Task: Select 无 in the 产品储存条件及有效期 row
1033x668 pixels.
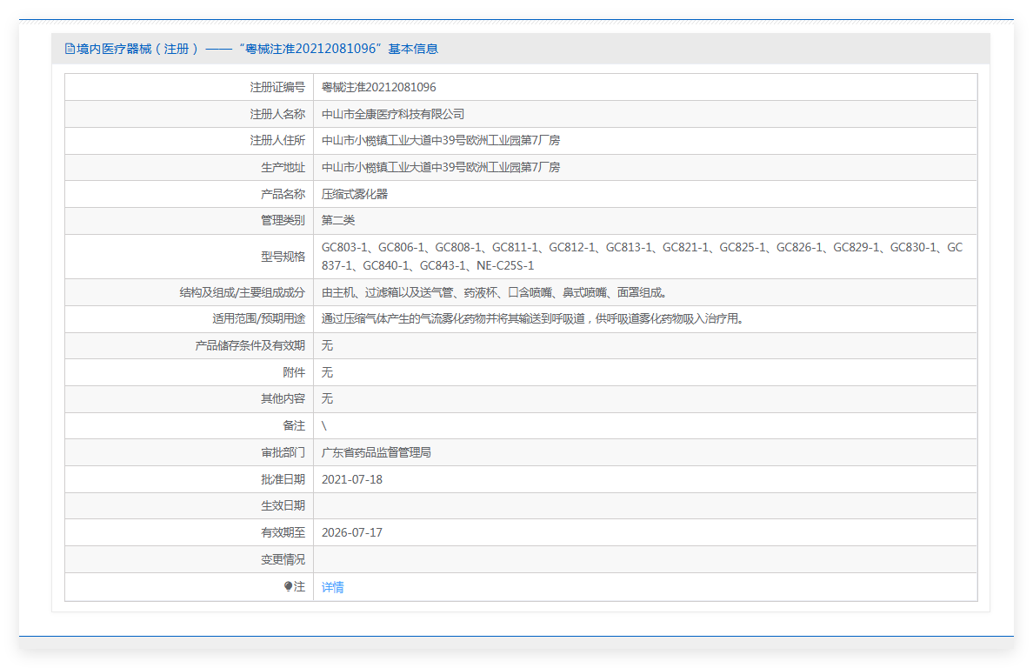Action: [327, 346]
